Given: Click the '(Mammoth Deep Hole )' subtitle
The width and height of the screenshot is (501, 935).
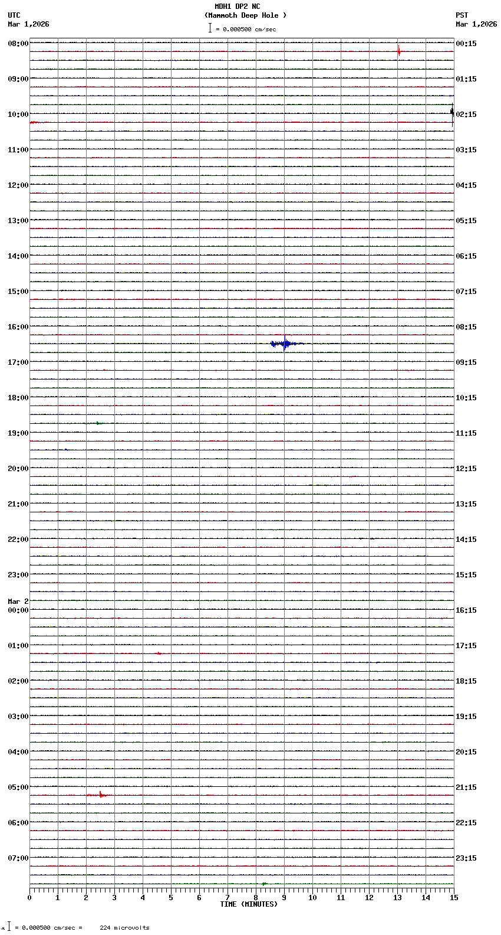Looking at the screenshot, I should [x=246, y=15].
